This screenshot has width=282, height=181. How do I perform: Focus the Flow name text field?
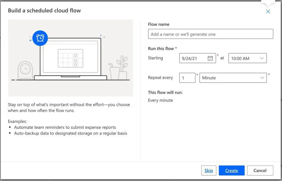pos(210,34)
